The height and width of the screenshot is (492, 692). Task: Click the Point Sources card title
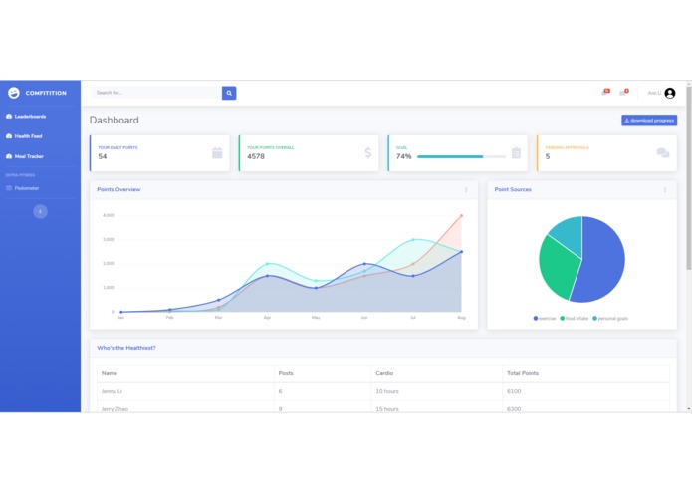point(513,190)
